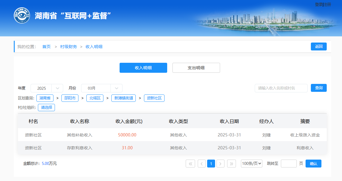Click the 查询 search button

pyautogui.click(x=319, y=88)
